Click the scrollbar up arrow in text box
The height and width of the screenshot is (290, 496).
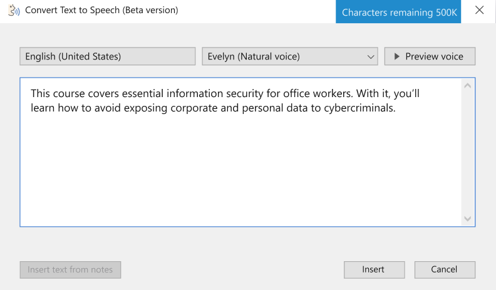468,86
